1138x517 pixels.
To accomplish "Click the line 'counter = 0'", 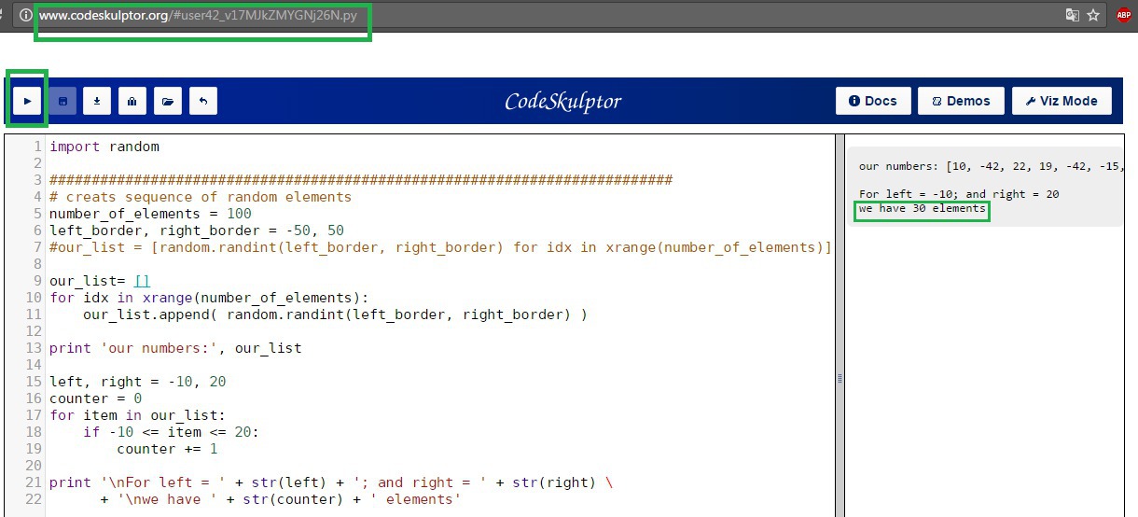I will [95, 398].
